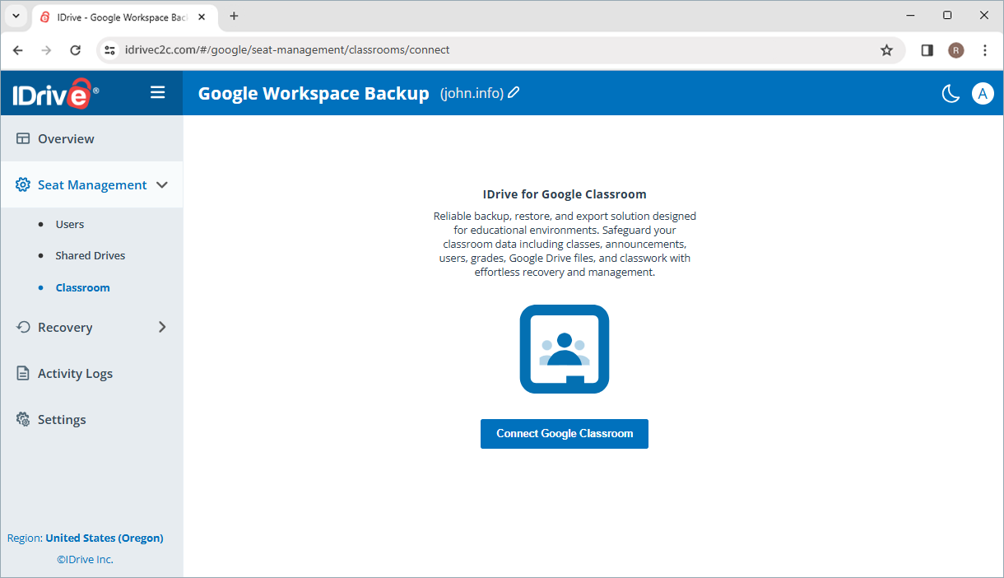Click the United States (Oregon) region link
This screenshot has width=1004, height=578.
tap(104, 538)
